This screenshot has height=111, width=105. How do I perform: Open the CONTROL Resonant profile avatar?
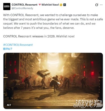point(7,7)
